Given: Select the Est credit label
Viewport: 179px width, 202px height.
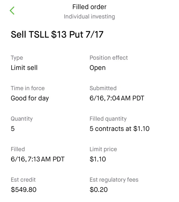Looking at the screenshot, I should point(23,180).
